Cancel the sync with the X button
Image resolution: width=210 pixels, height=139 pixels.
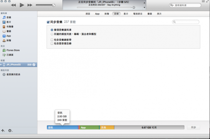134,8
